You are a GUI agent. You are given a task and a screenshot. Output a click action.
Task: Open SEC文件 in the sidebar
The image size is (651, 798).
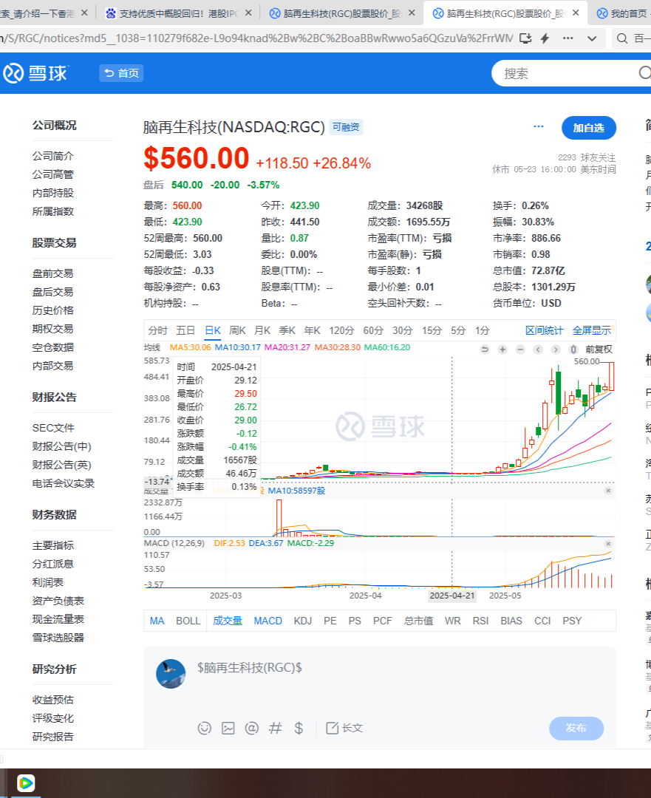coord(53,428)
